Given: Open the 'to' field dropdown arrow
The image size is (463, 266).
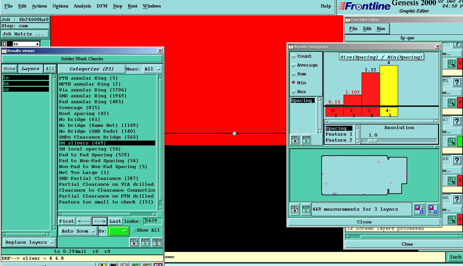Looking at the screenshot, I should pos(37,44).
